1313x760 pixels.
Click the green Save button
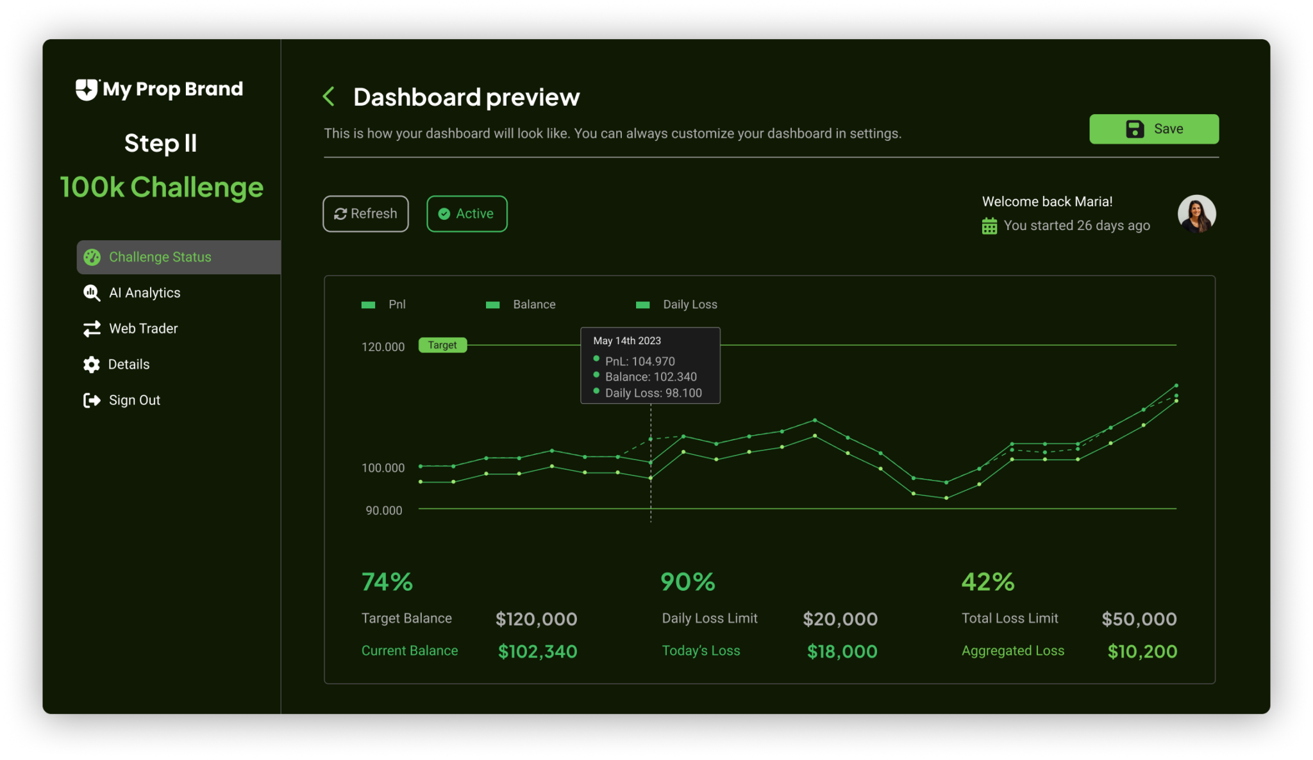[1153, 129]
